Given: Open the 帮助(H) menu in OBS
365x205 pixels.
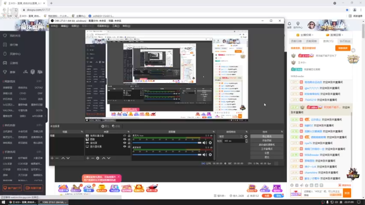Looking at the screenshot, I should [126, 26].
